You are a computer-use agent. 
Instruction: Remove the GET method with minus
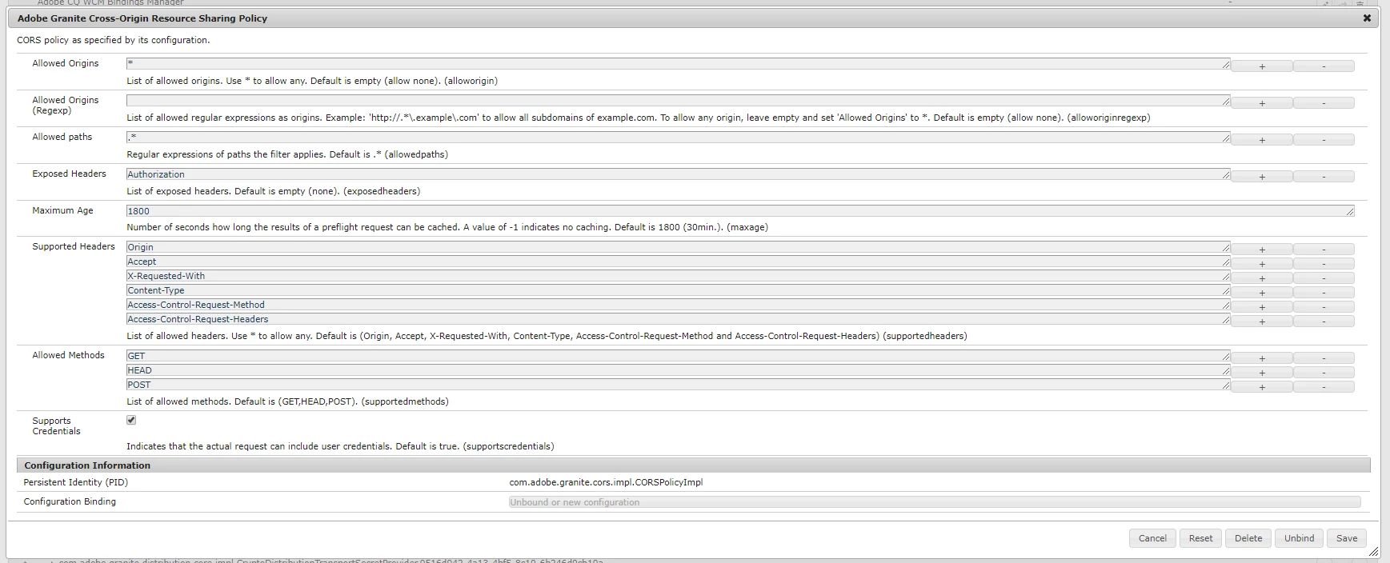(1324, 358)
